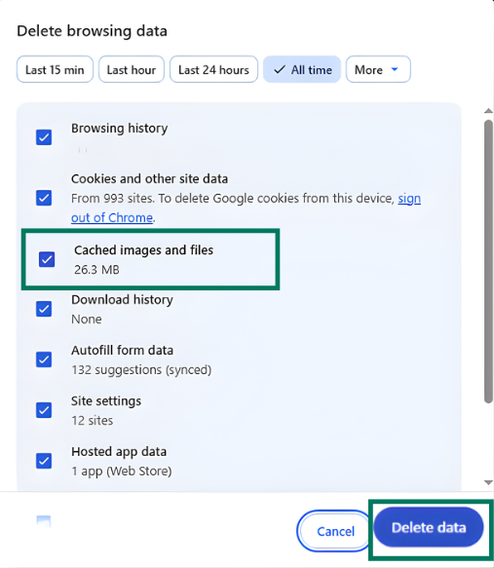This screenshot has height=568, width=494.
Task: Uncheck the Hosted app data checkbox
Action: (44, 461)
